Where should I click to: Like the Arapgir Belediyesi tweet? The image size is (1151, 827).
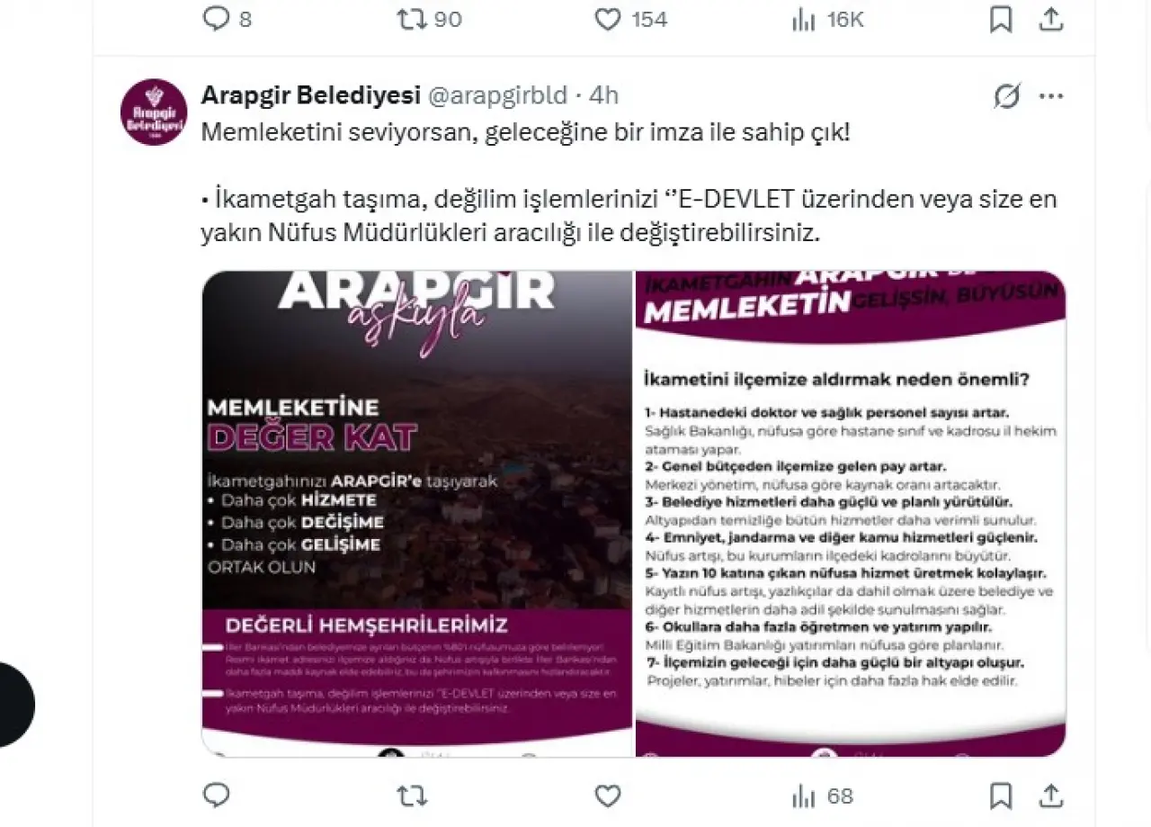pyautogui.click(x=608, y=796)
